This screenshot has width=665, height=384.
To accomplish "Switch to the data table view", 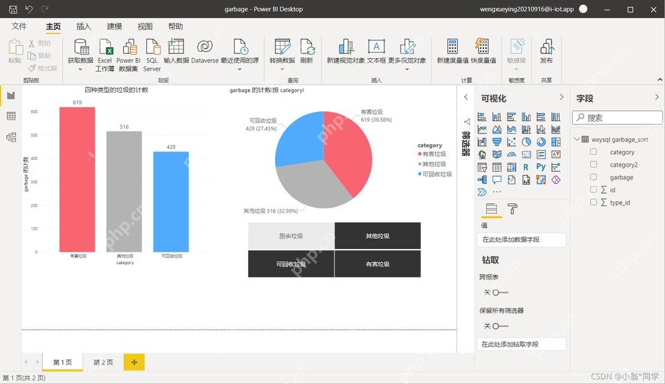I will click(x=11, y=116).
